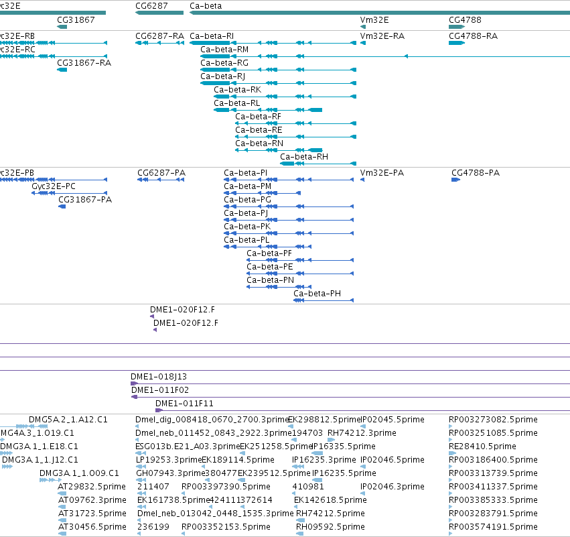Select the Gyc32E-PC protein label
This screenshot has width=570, height=537.
tap(54, 186)
